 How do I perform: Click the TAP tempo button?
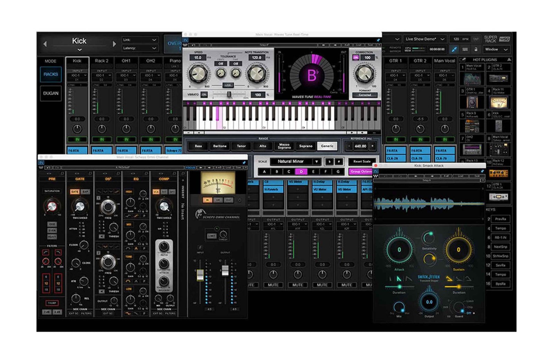[476, 39]
